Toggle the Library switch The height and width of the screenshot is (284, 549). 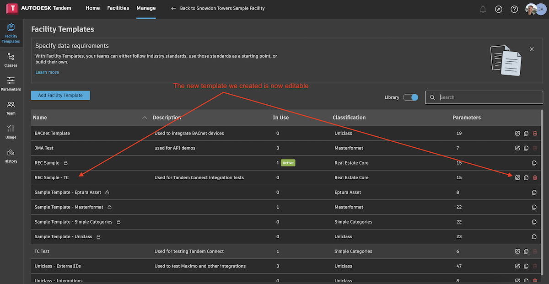pyautogui.click(x=410, y=97)
